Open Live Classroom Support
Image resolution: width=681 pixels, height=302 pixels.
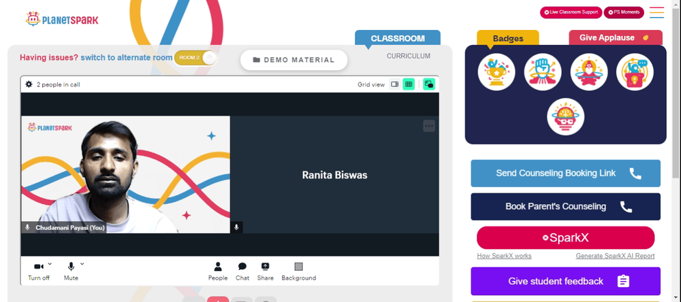571,12
